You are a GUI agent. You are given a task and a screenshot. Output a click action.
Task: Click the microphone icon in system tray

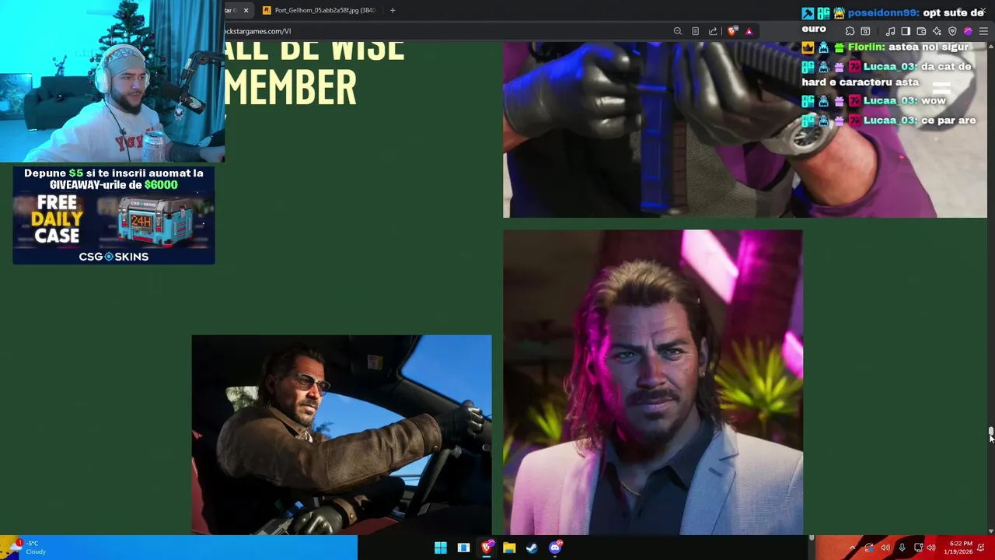click(902, 548)
